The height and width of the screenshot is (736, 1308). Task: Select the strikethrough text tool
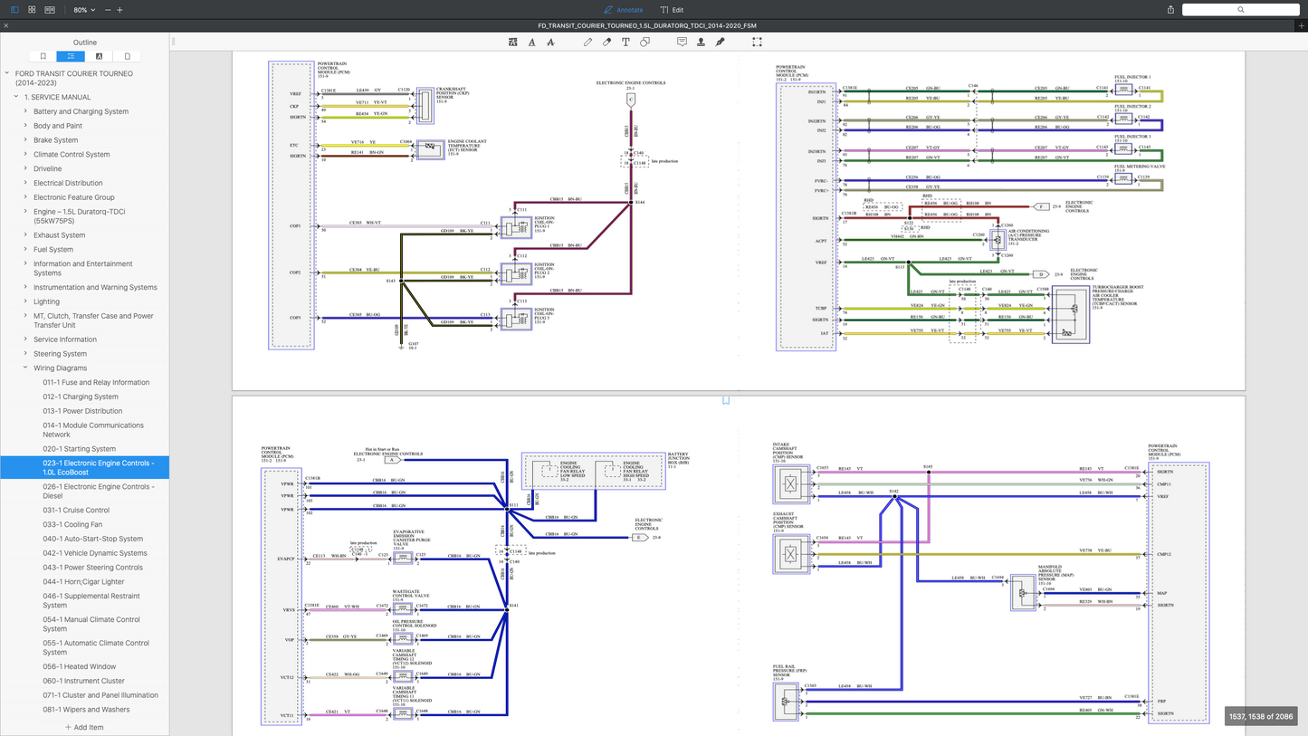[x=550, y=43]
